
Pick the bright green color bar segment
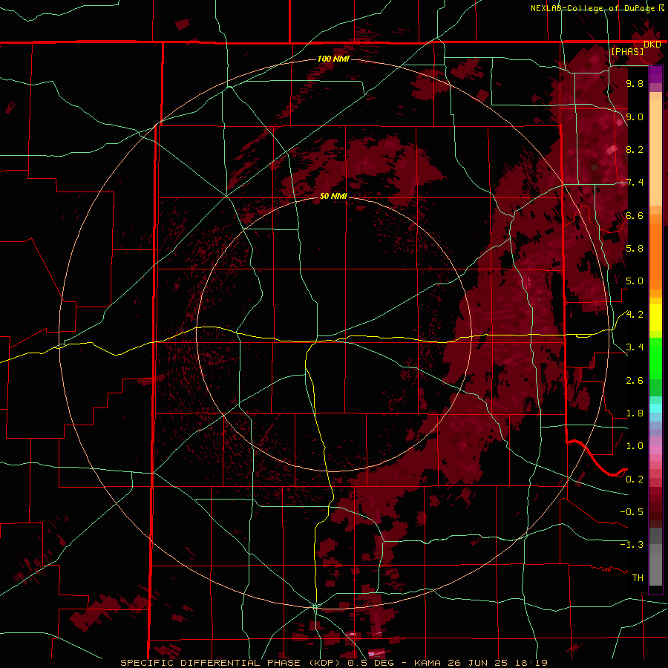(655, 358)
